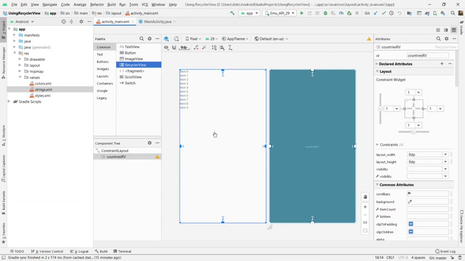Open Palette settings gear icon
The height and width of the screenshot is (261, 465).
[x=149, y=39]
